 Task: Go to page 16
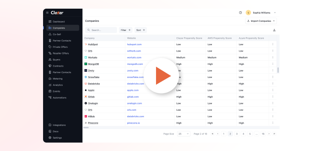pos(263,134)
